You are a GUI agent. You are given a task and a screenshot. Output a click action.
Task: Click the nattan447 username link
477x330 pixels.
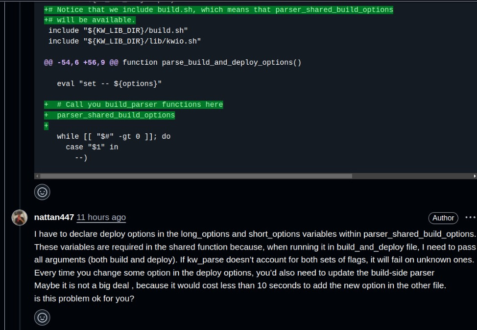click(x=54, y=217)
